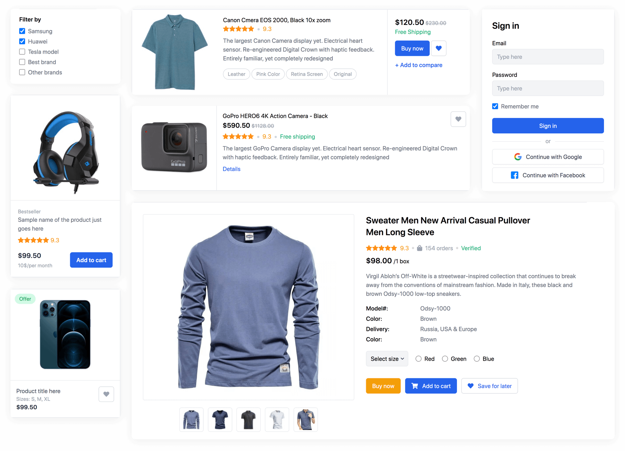
Task: Uncheck the Huawei filter
Action: pos(22,42)
